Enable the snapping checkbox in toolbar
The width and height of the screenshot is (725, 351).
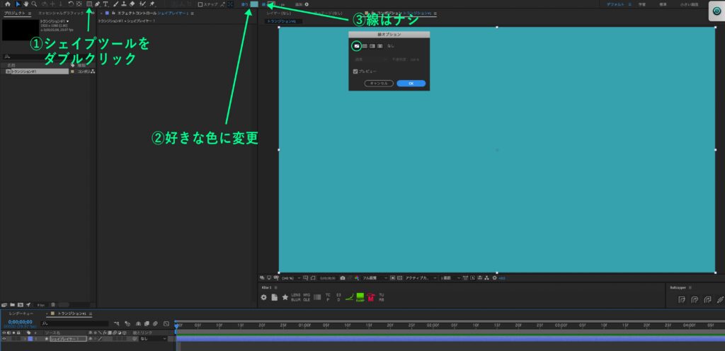200,4
